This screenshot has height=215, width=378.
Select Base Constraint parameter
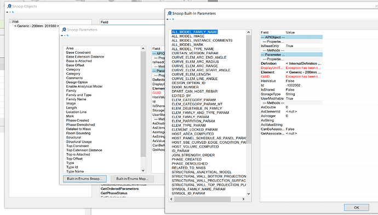click(x=78, y=52)
